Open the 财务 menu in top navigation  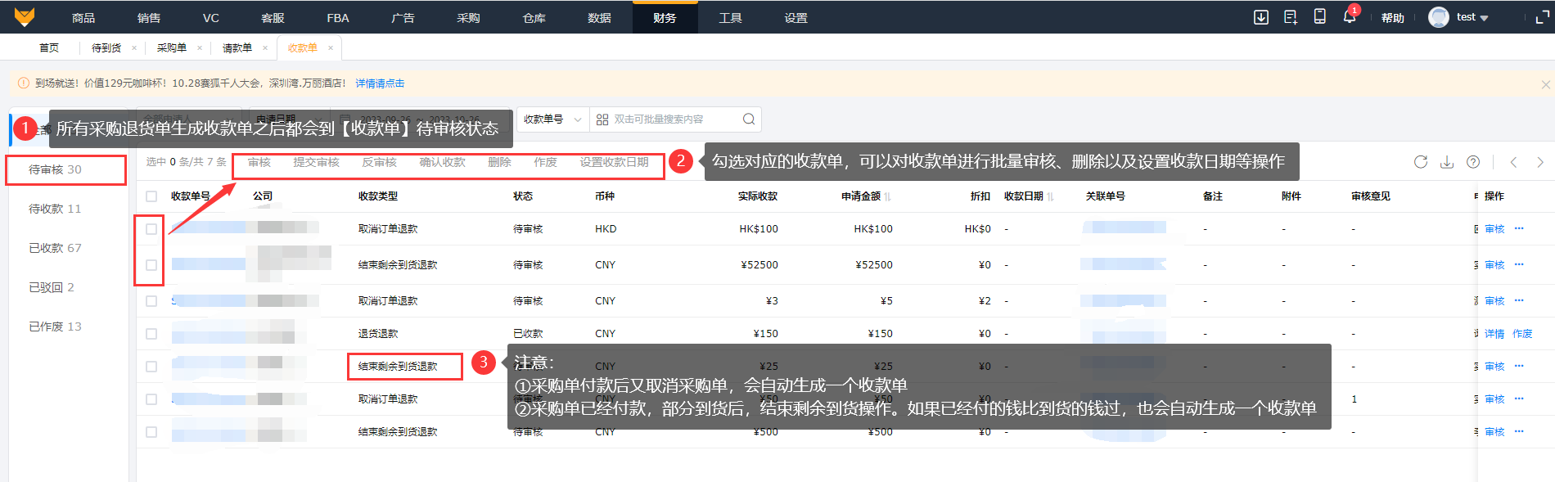click(x=665, y=17)
